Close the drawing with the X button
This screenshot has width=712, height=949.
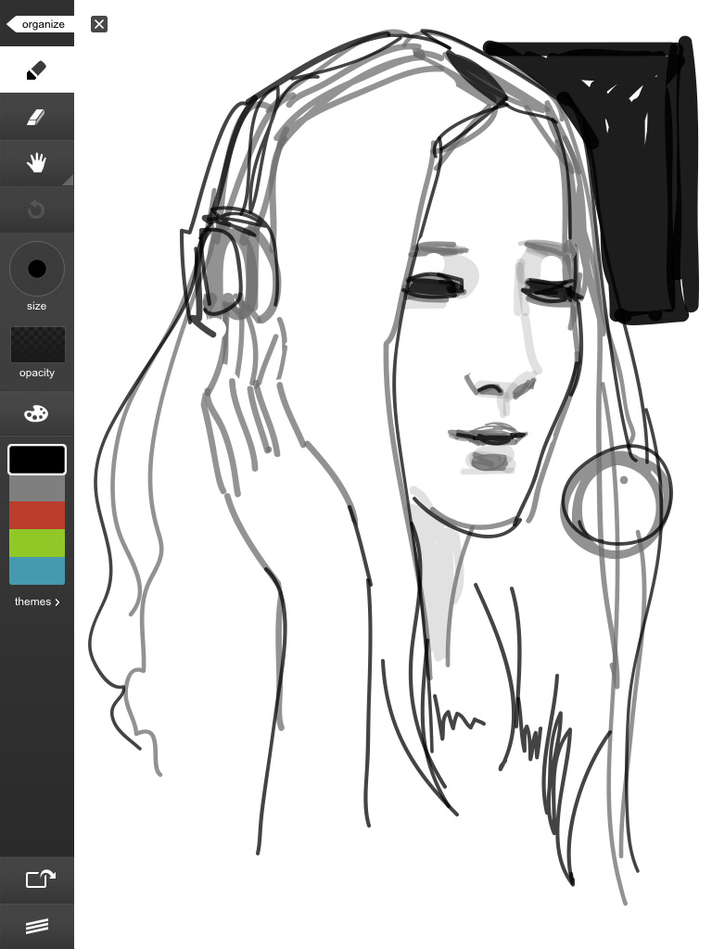[x=99, y=24]
